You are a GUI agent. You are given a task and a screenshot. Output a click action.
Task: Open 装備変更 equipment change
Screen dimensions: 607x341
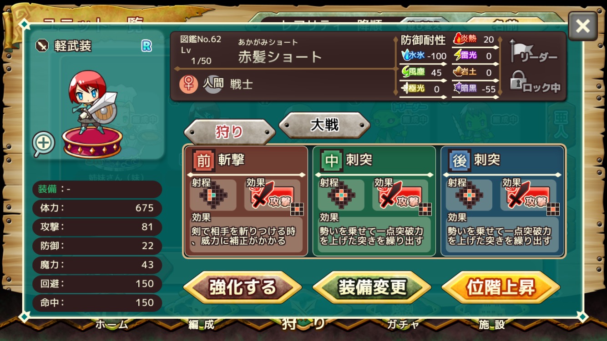click(x=372, y=287)
